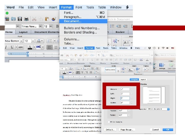
Task: Click the Wi-Fi status icon
Action: click(x=163, y=48)
